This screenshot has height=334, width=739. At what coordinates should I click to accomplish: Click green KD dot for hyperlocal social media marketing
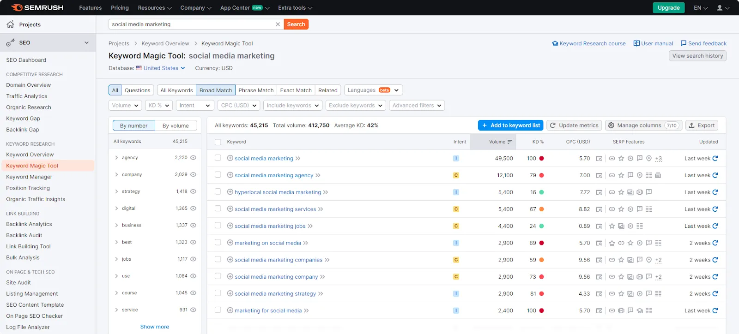pos(541,192)
